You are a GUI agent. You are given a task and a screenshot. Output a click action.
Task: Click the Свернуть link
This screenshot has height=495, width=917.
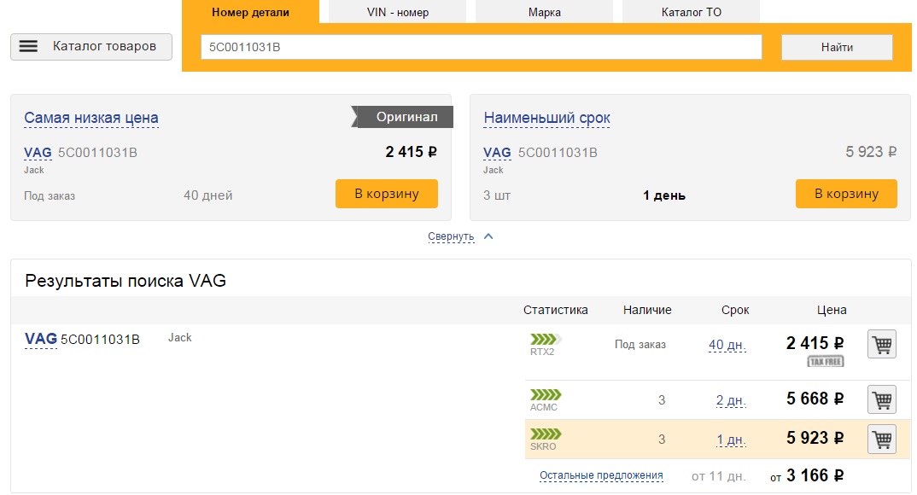[451, 236]
